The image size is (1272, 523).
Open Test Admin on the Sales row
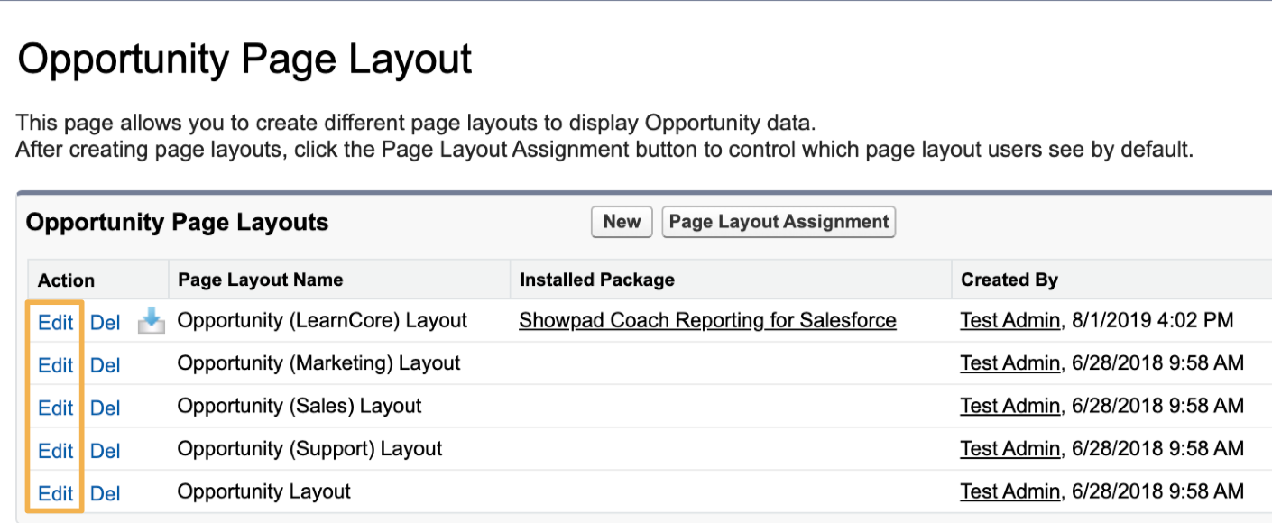[1009, 406]
